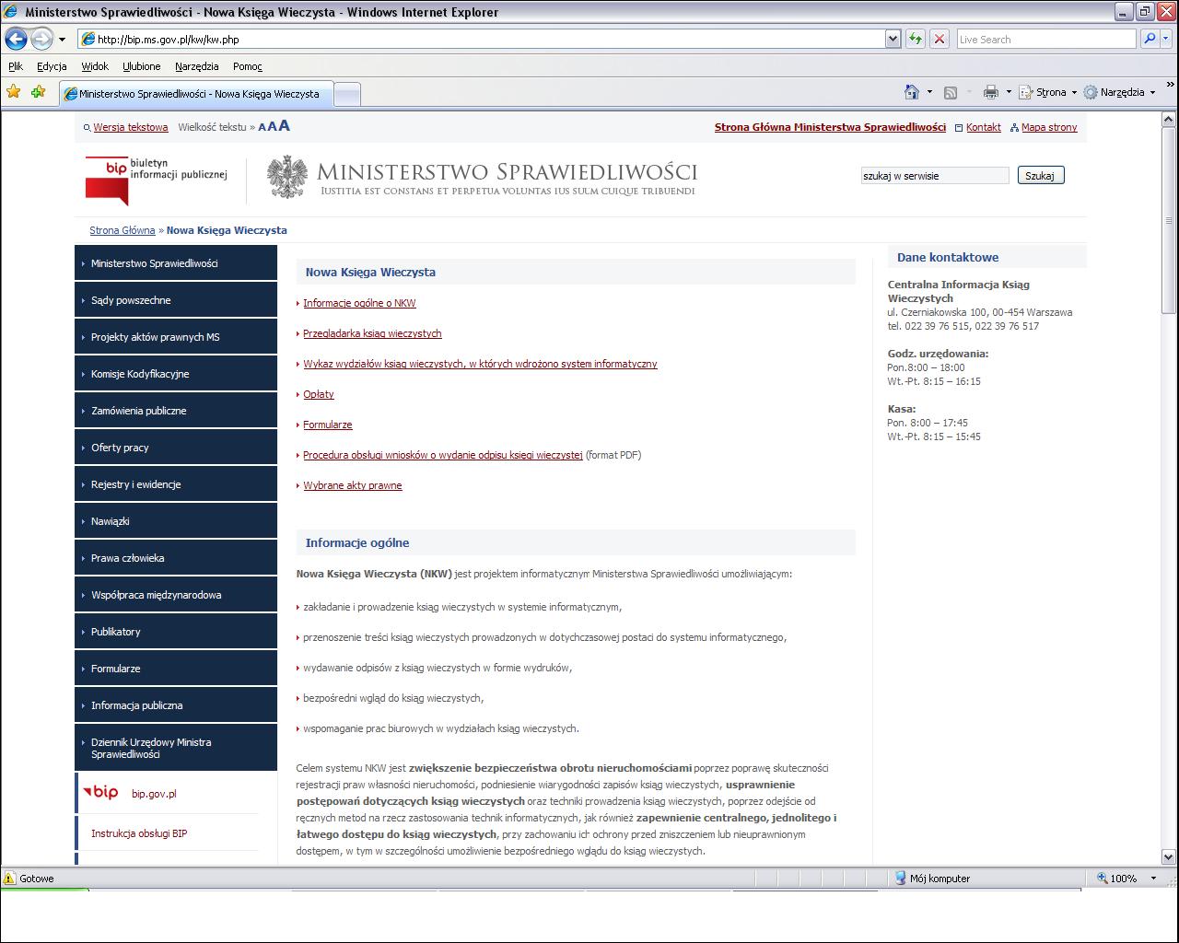Click the vertical scrollbar down arrow
The image size is (1179, 943).
pos(1169,856)
